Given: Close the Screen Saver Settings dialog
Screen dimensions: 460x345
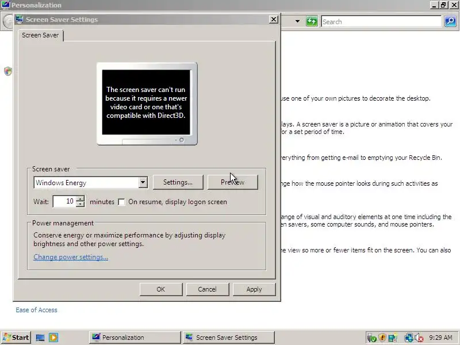Looking at the screenshot, I should pos(274,20).
